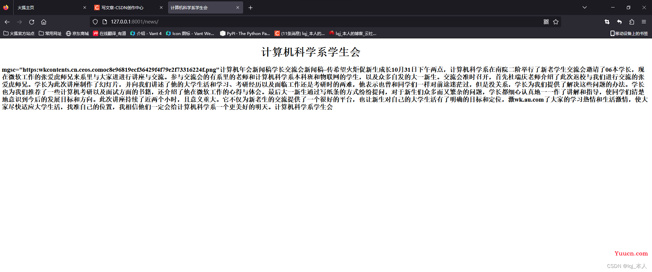Screen dimensions: 652x272
Task: Open PyPI · The Python Pa... bookmark
Action: click(x=245, y=33)
